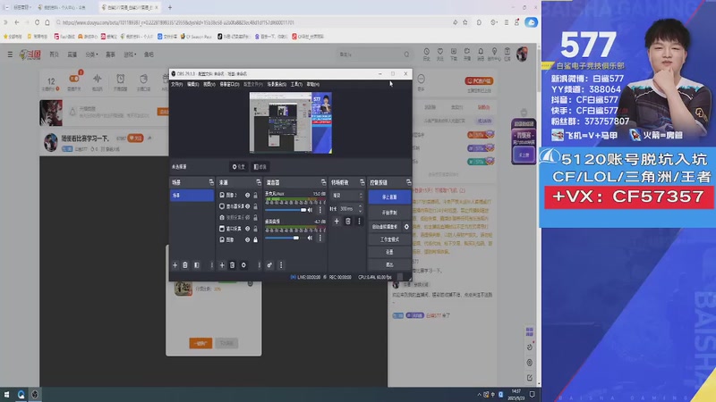Add transition with plus icon
This screenshot has width=716, height=402.
[x=337, y=221]
